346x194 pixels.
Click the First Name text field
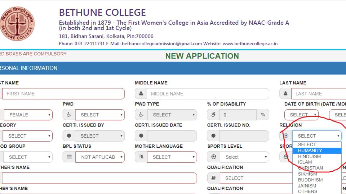coord(63,94)
